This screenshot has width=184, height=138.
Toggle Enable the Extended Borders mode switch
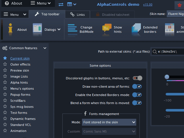coord(137,95)
